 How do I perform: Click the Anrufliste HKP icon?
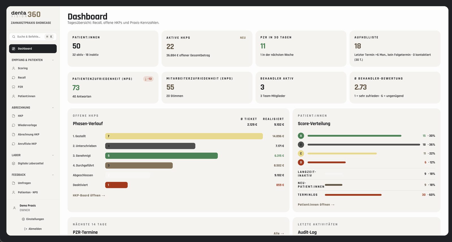coord(14,144)
